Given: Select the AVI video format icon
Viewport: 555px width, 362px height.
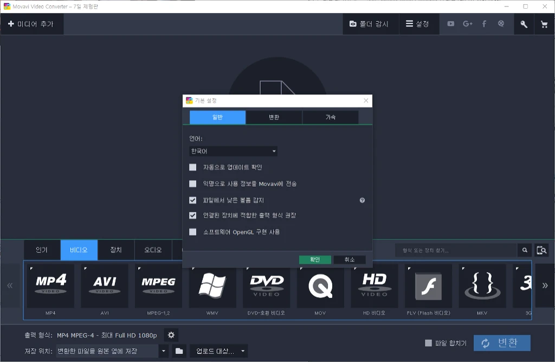Looking at the screenshot, I should [105, 286].
